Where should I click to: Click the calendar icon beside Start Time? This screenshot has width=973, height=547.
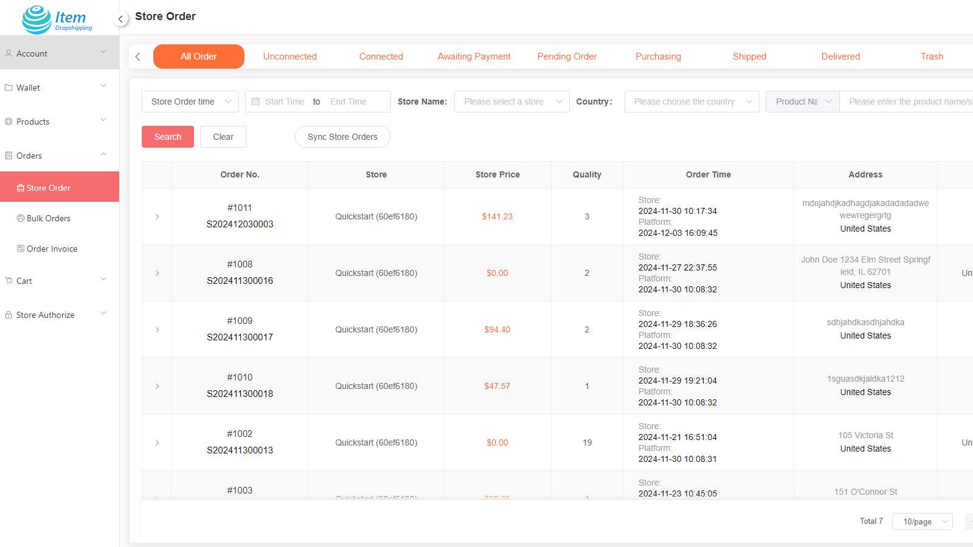click(256, 101)
